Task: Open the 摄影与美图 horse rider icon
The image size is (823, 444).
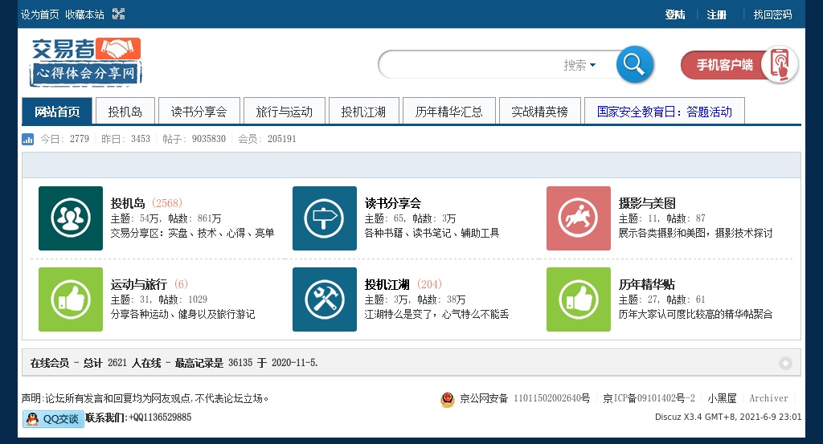Action: click(x=578, y=218)
